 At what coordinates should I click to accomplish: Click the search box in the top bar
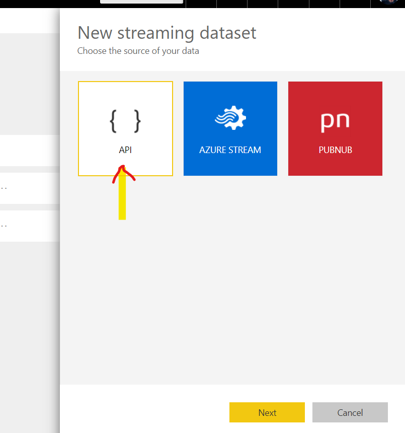141,2
